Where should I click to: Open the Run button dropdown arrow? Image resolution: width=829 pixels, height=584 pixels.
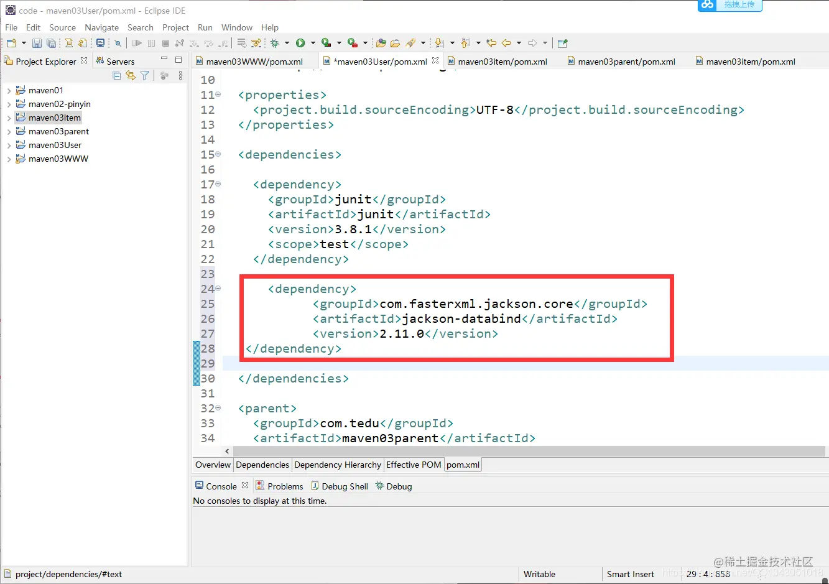(313, 43)
